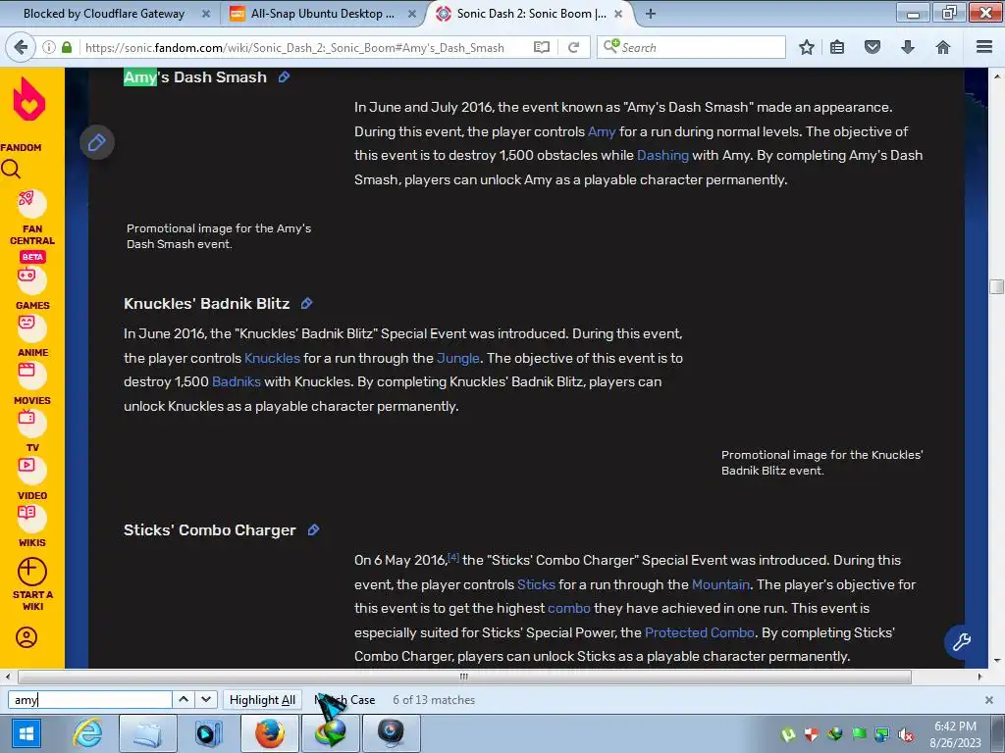Click the horizontal scrollbar thumb
Screen dimensions: 1005x753
464,677
